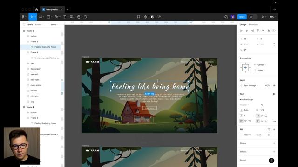
Task: Open the text style library icon
Action: [x=274, y=94]
